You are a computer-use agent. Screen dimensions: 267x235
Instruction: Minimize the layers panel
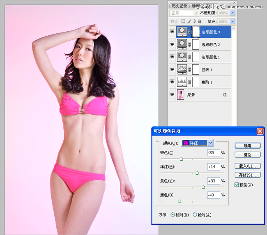(x=230, y=3)
